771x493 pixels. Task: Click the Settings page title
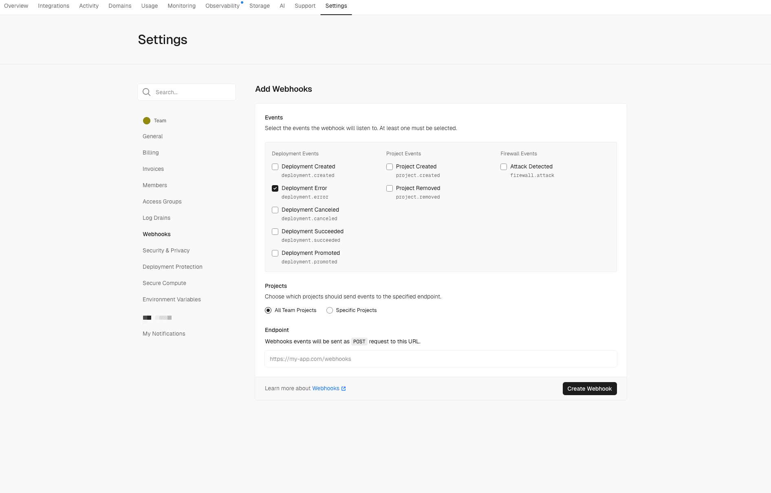163,40
